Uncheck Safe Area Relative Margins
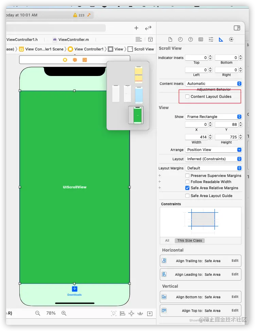Image resolution: width=255 pixels, height=331 pixels. tap(187, 188)
